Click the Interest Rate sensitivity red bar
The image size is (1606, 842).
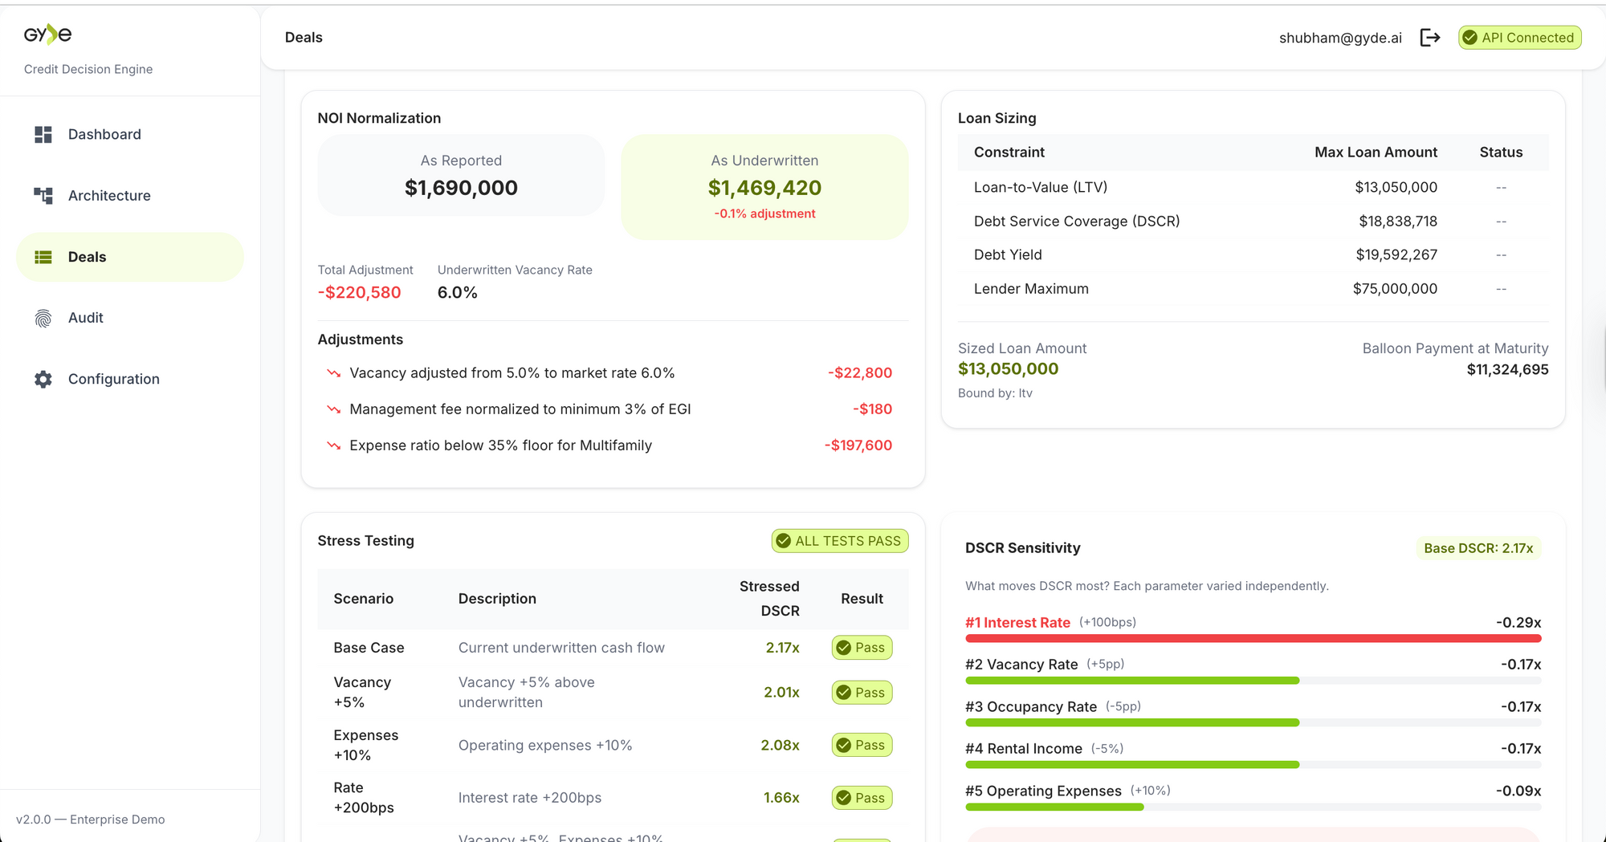(x=1253, y=639)
